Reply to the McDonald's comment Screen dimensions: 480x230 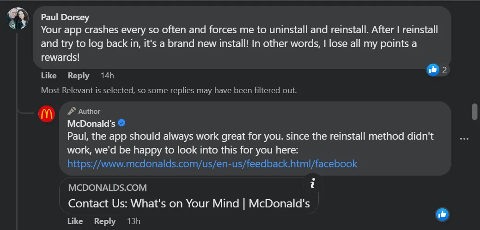pyautogui.click(x=105, y=221)
